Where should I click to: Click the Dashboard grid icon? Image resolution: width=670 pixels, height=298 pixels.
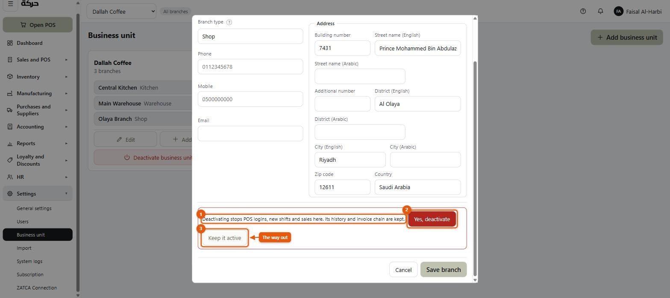[x=10, y=43]
